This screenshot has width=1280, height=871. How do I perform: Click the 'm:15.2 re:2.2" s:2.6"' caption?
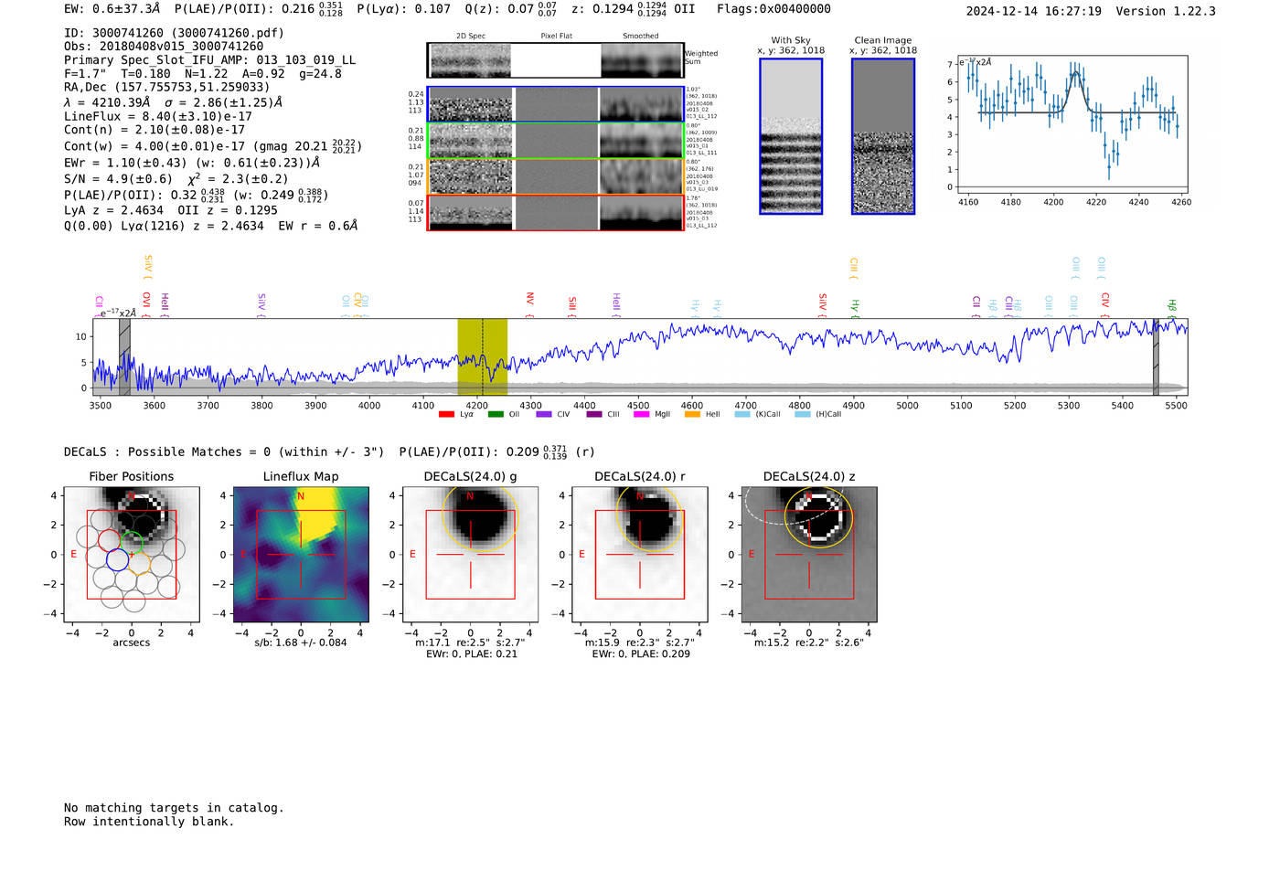click(809, 643)
